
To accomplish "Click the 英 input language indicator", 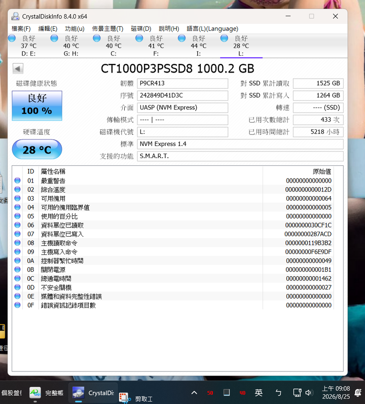I will tap(259, 393).
